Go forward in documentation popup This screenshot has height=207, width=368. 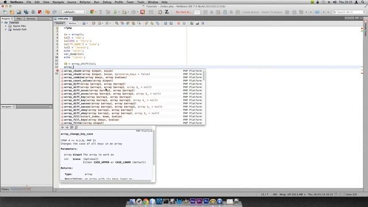[x=67, y=127]
